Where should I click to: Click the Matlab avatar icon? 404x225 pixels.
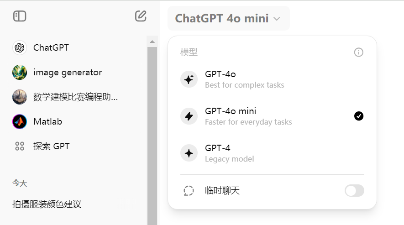point(20,122)
